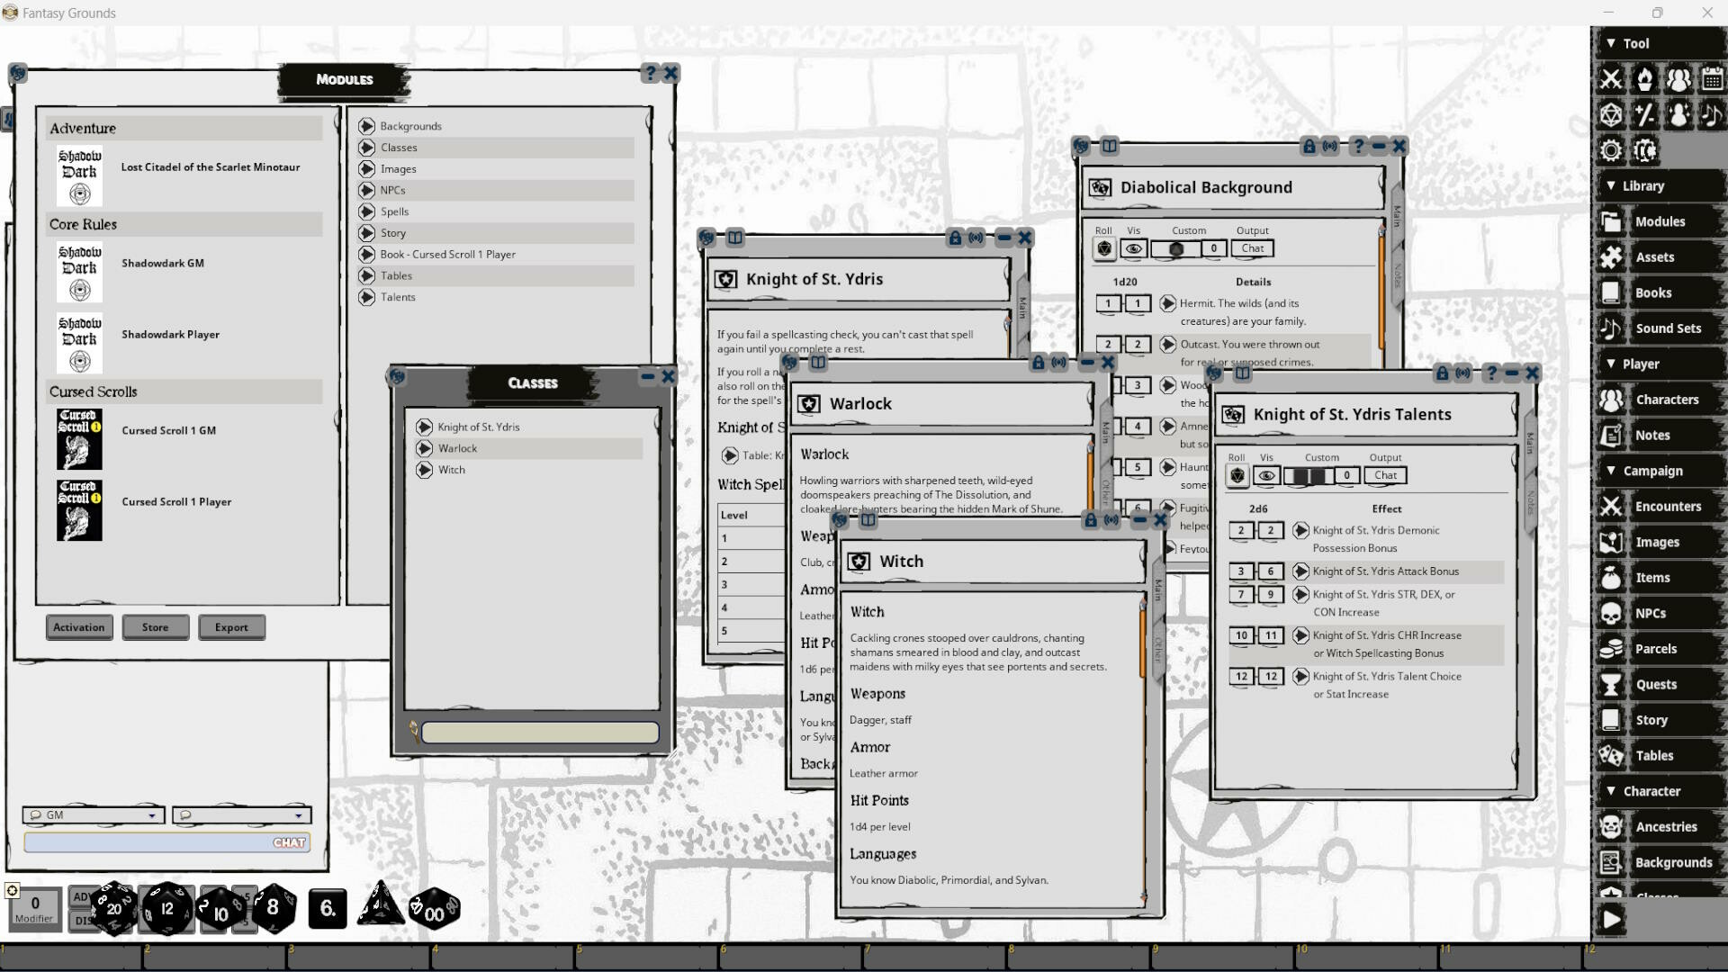The height and width of the screenshot is (972, 1728).
Task: Open the NPCs skull sidebar icon
Action: tap(1610, 613)
